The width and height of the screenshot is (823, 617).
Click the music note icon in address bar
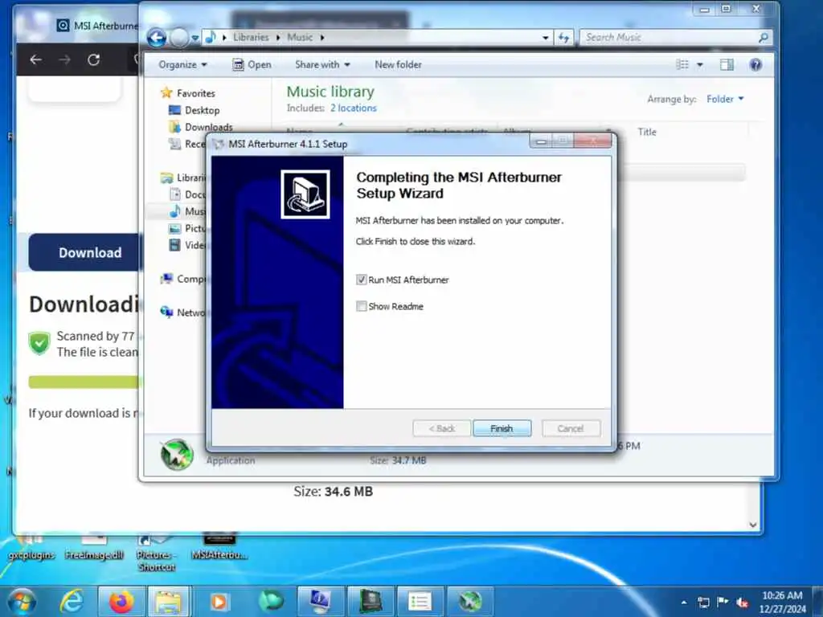(211, 37)
